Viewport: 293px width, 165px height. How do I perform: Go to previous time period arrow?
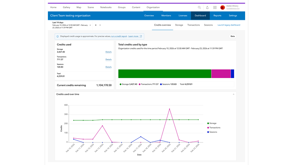click(95, 25)
